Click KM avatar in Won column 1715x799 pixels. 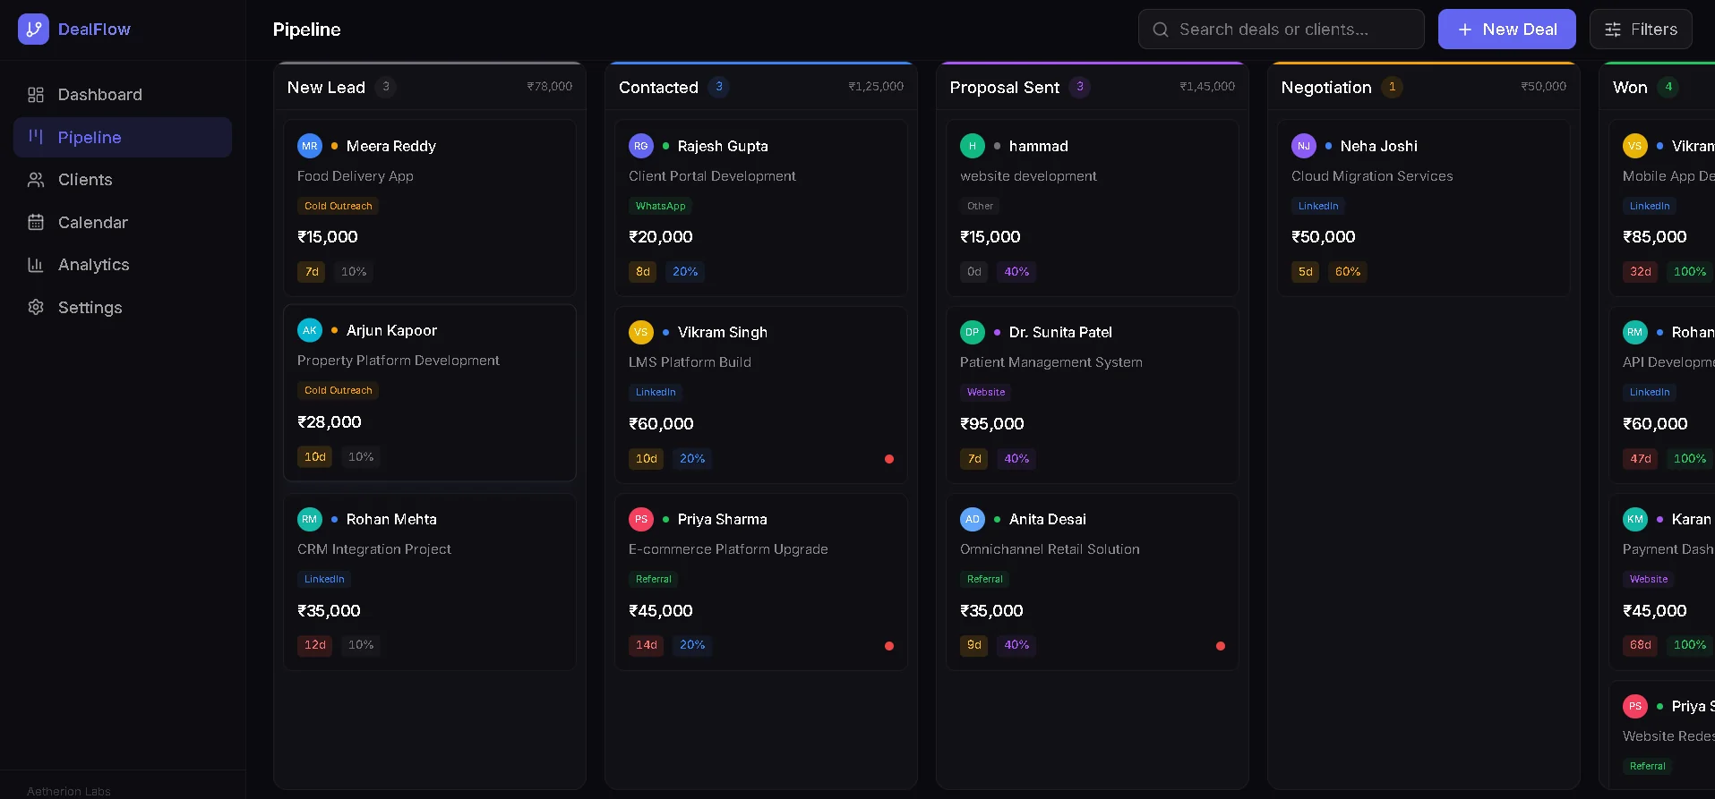click(x=1635, y=519)
